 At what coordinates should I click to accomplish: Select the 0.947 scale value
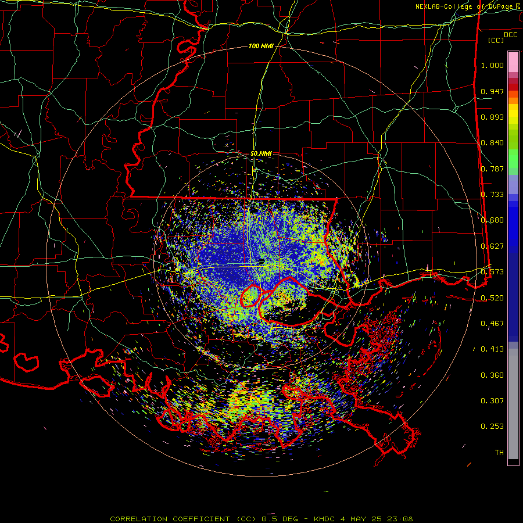tap(492, 91)
